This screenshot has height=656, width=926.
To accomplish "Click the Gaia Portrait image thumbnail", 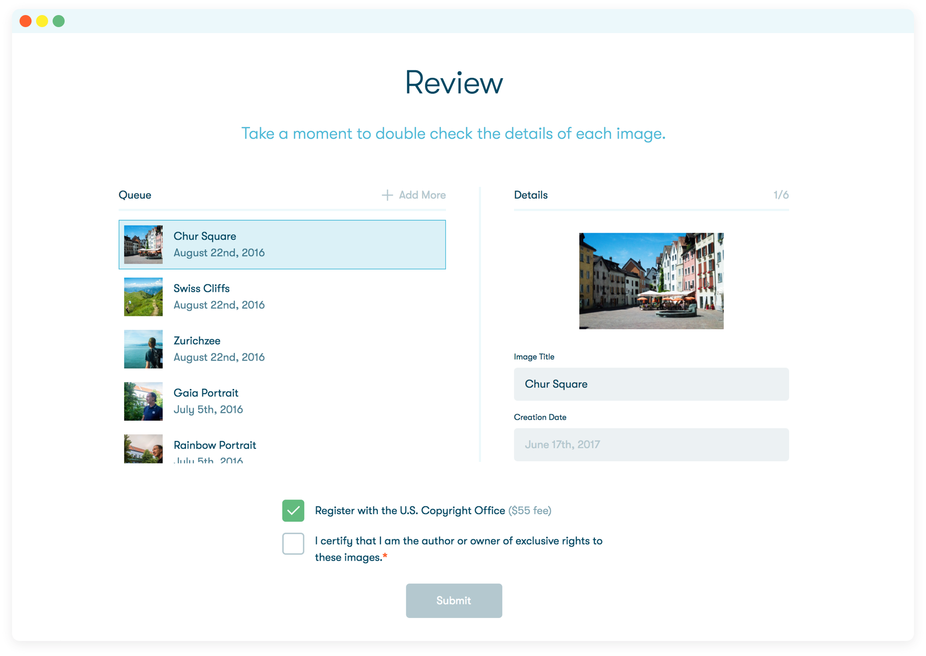I will [x=143, y=401].
